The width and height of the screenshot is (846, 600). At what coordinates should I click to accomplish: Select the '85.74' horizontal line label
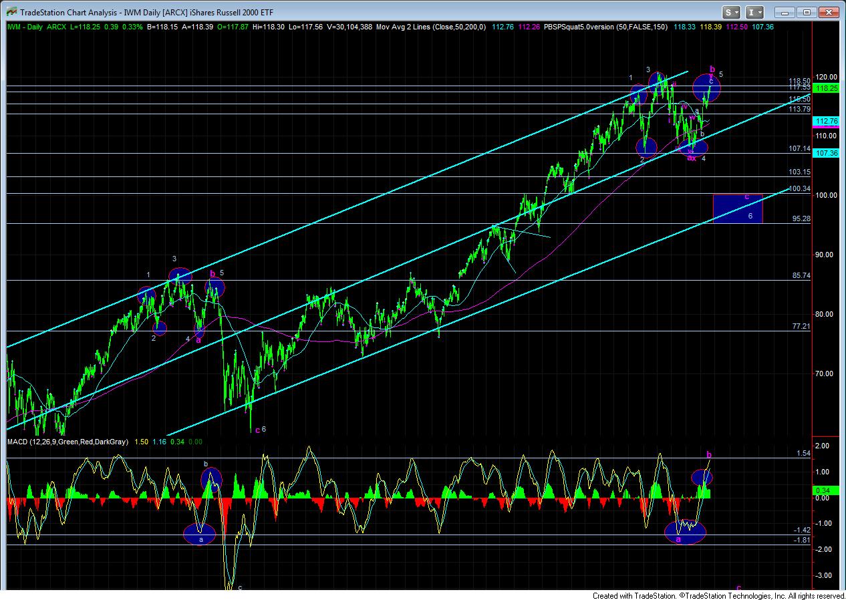(x=802, y=275)
